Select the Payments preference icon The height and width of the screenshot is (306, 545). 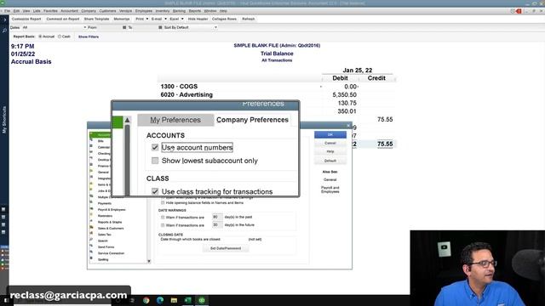[92, 203]
